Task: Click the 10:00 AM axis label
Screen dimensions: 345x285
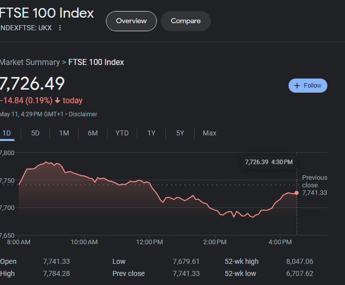Action: [x=84, y=242]
